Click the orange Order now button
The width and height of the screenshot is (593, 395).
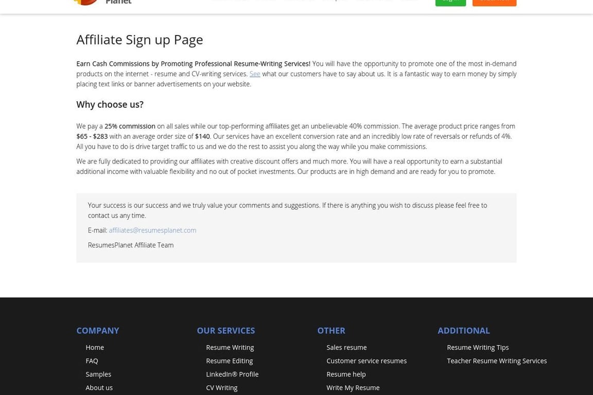(x=494, y=2)
